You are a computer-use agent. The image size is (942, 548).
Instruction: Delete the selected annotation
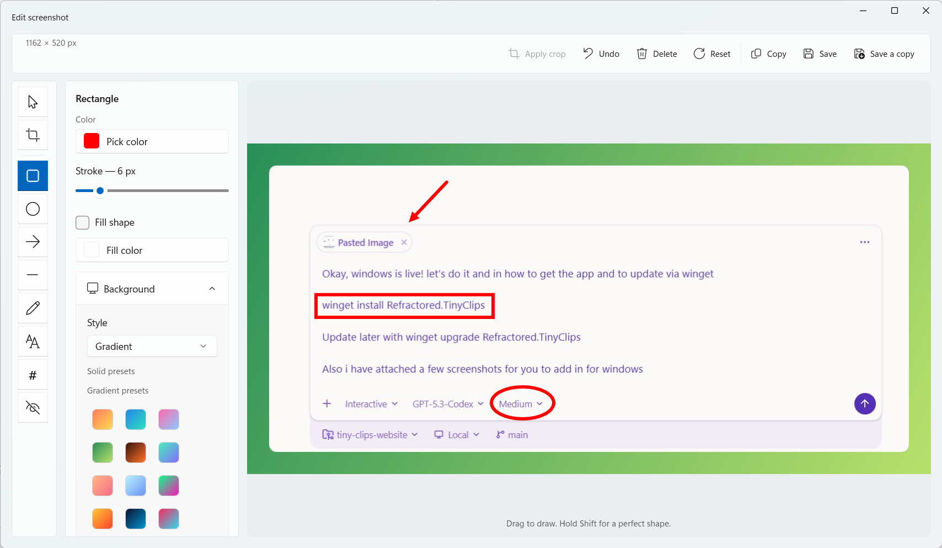pyautogui.click(x=657, y=54)
